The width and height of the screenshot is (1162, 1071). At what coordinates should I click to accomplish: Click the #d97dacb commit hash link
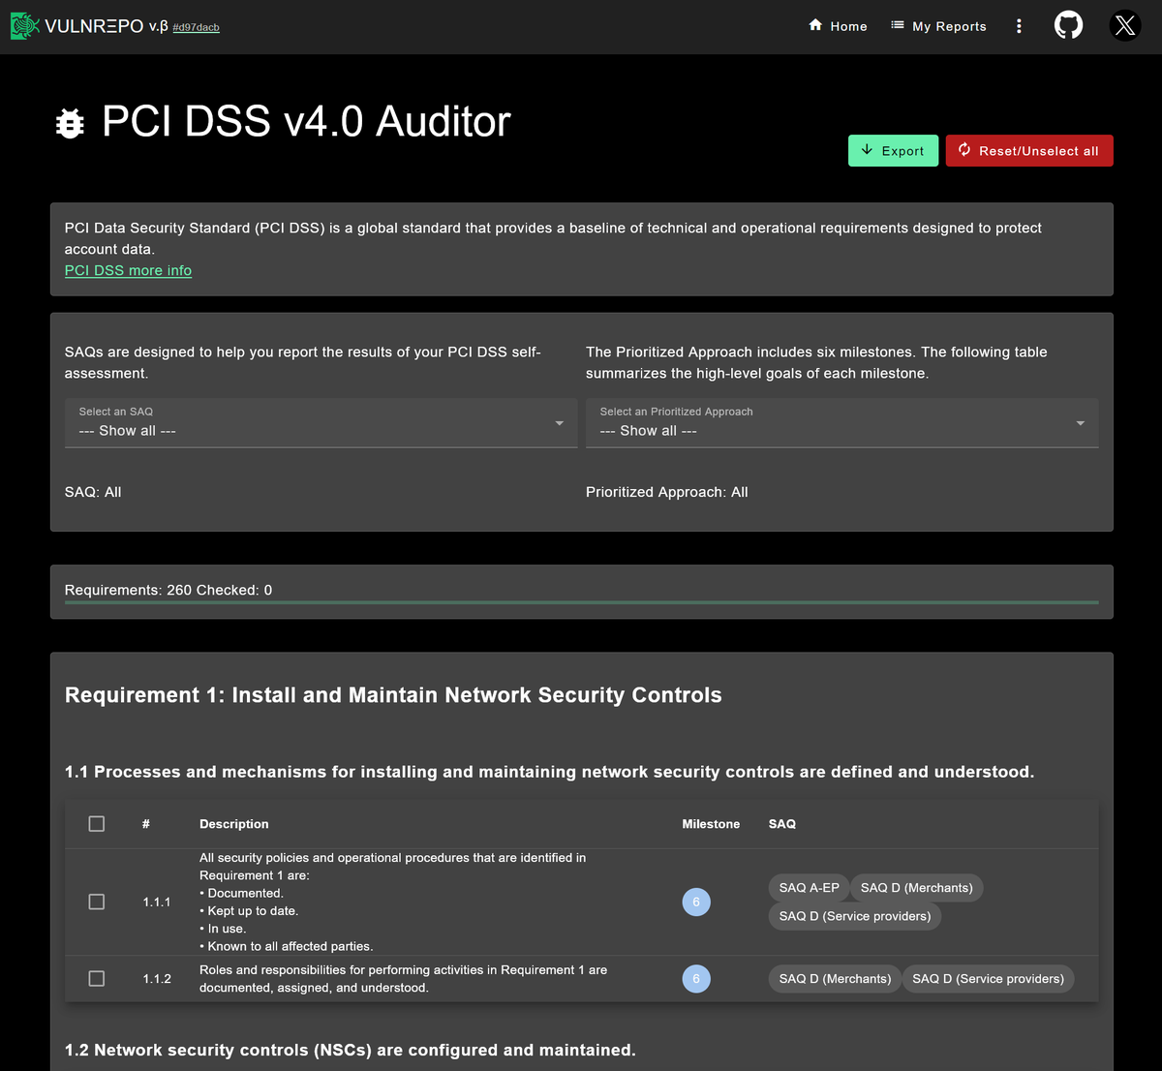click(x=197, y=28)
